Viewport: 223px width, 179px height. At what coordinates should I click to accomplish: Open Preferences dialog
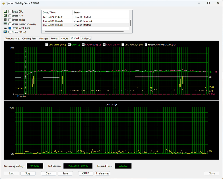pyautogui.click(x=103, y=173)
